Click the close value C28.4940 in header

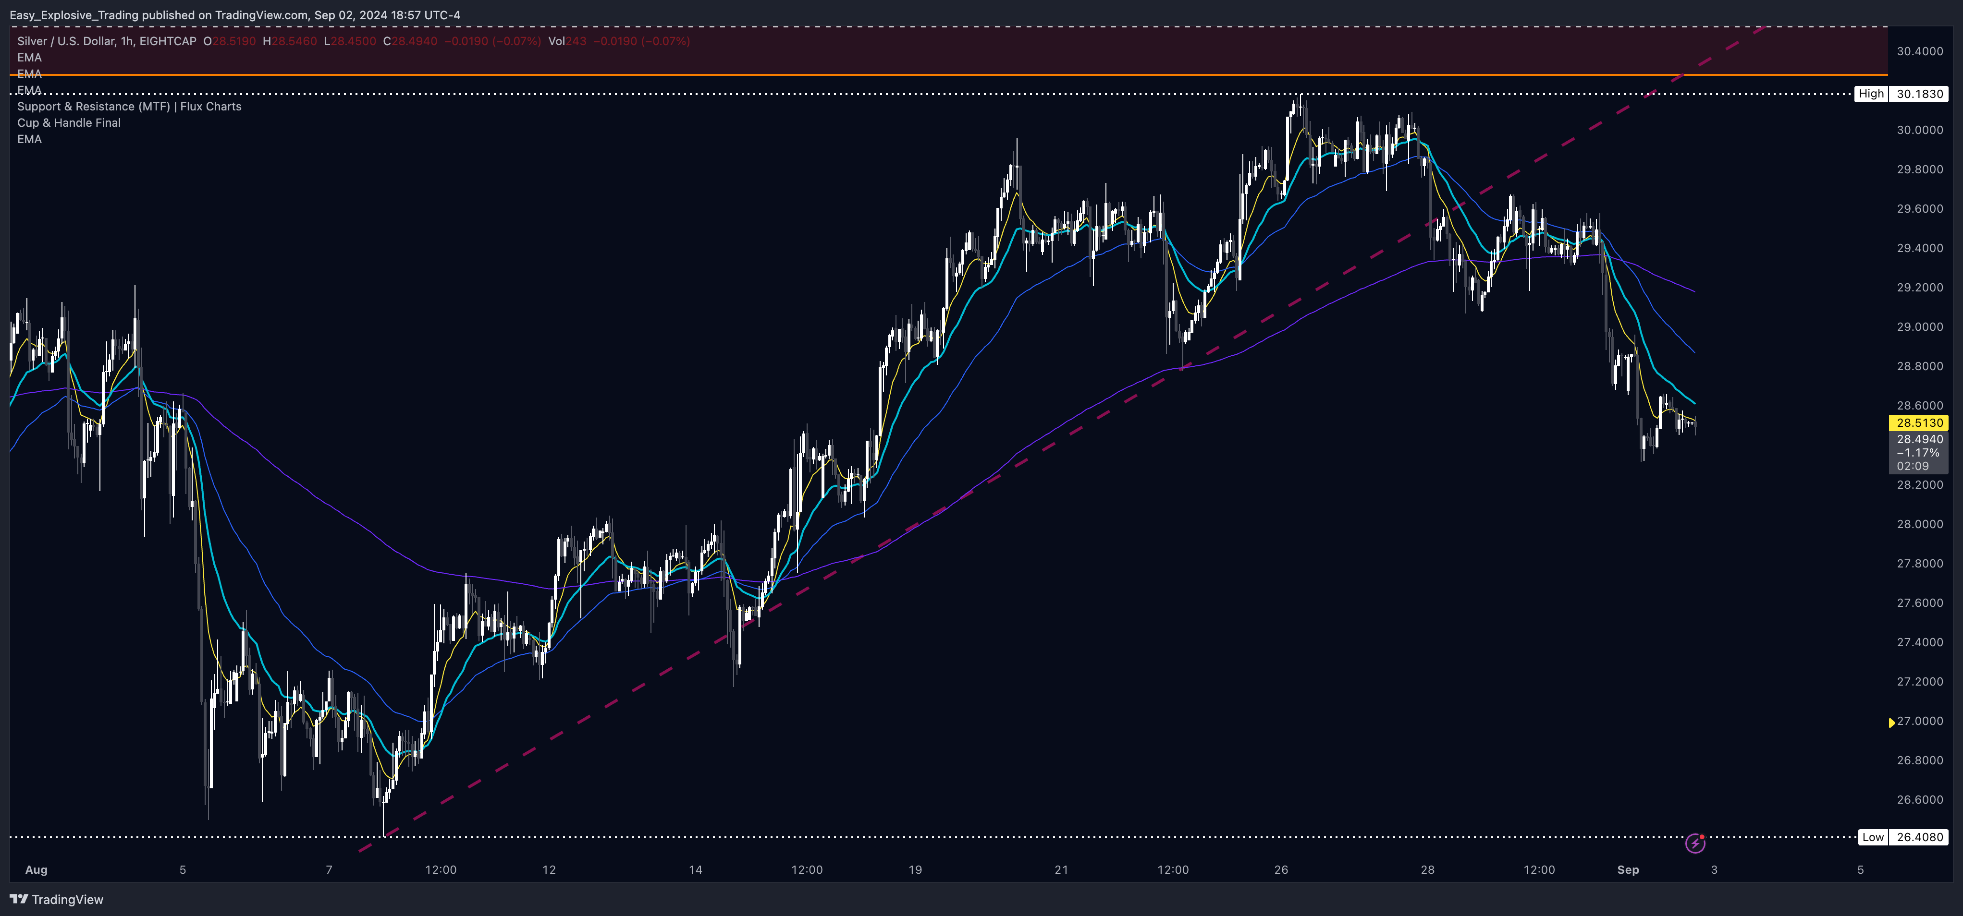coord(410,41)
